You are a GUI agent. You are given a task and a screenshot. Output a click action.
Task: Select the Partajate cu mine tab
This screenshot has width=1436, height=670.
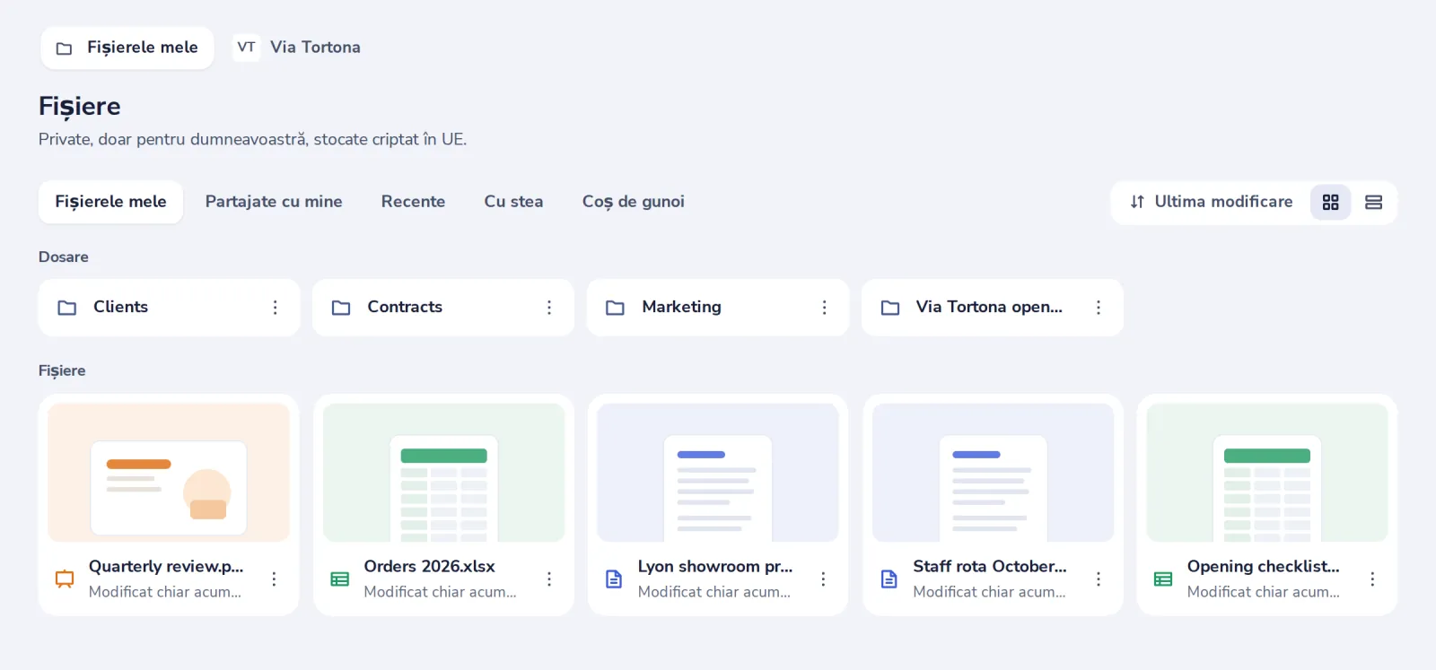[x=274, y=202]
